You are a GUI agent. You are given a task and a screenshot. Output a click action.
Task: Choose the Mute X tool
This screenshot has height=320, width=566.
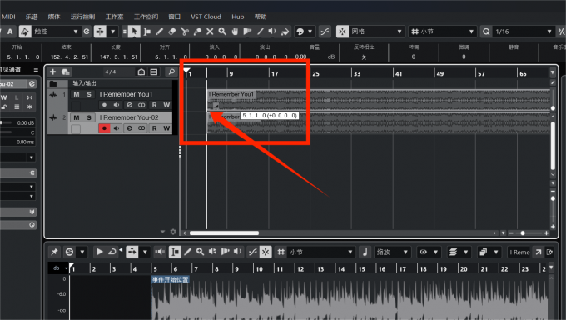pos(210,32)
